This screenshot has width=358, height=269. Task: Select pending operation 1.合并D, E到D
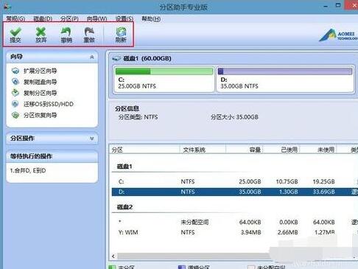(28, 170)
